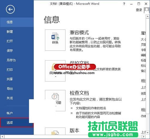The height and width of the screenshot is (139, 150).
Task: Select the 打印 menu item
Action: click(x=17, y=69)
